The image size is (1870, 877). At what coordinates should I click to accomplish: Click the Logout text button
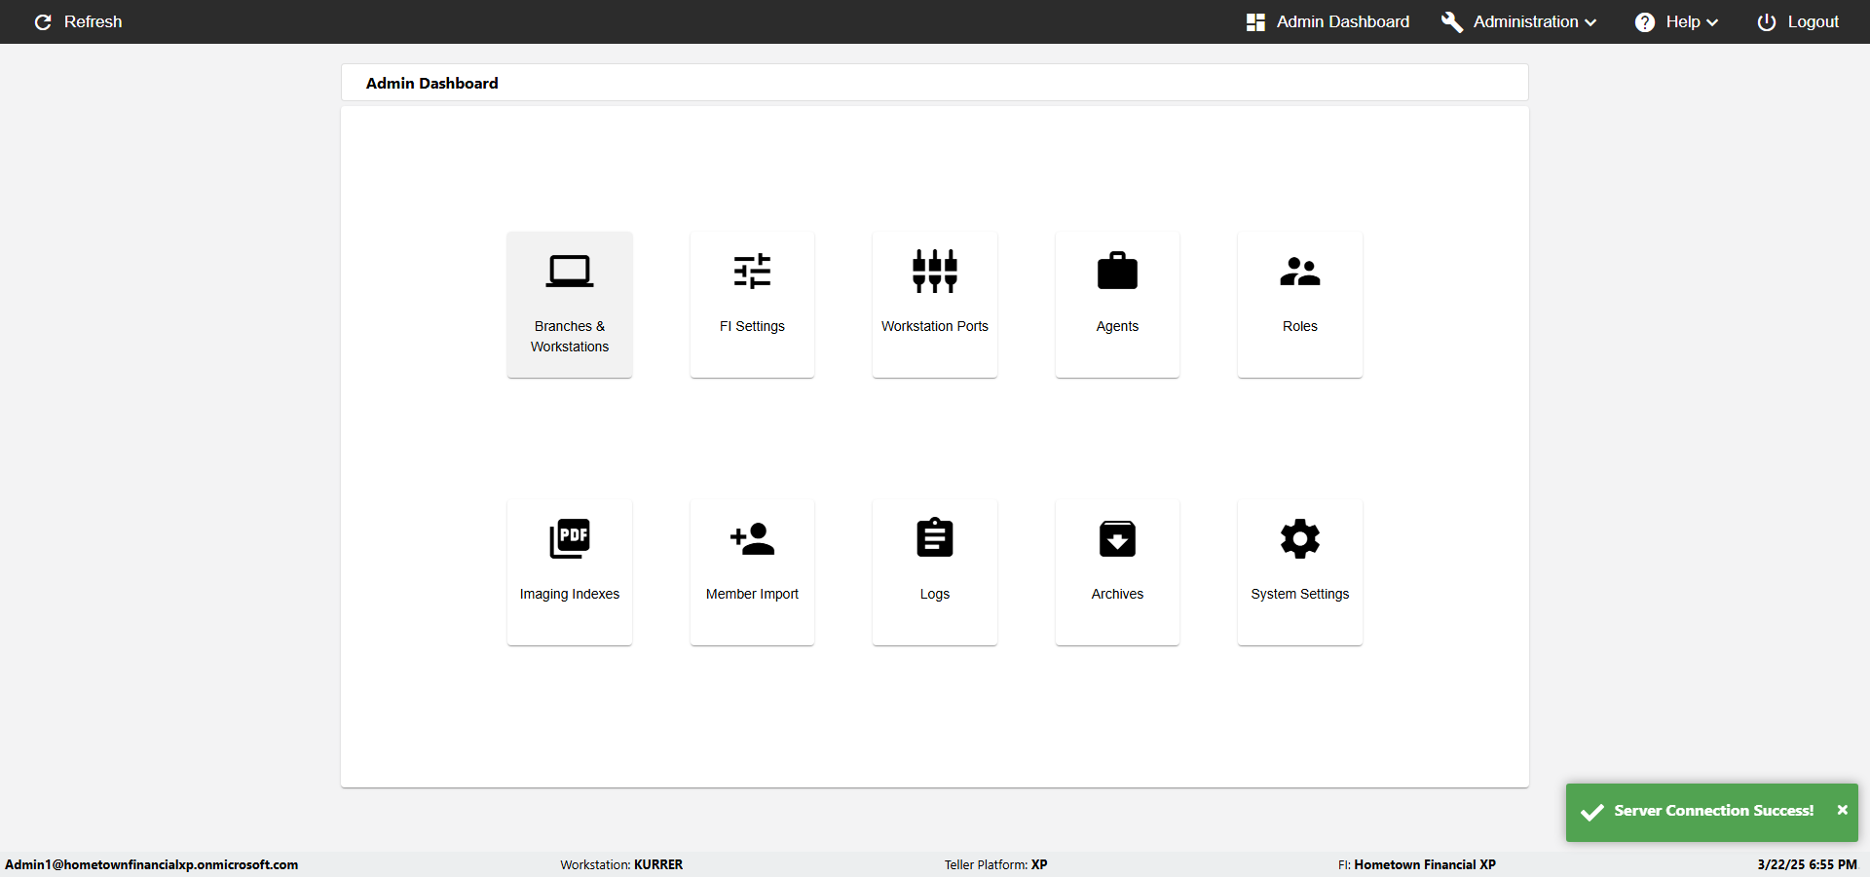click(x=1814, y=21)
